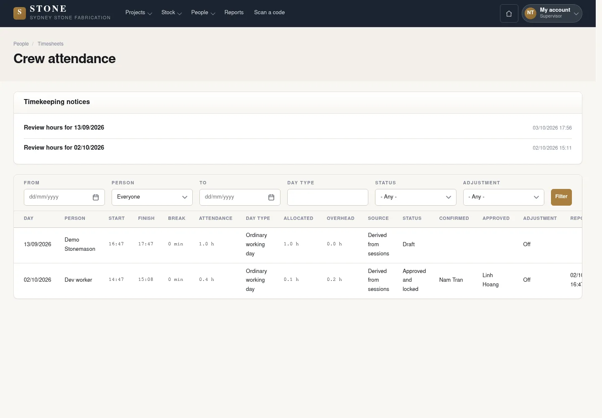Open the Scan a code page

point(269,13)
